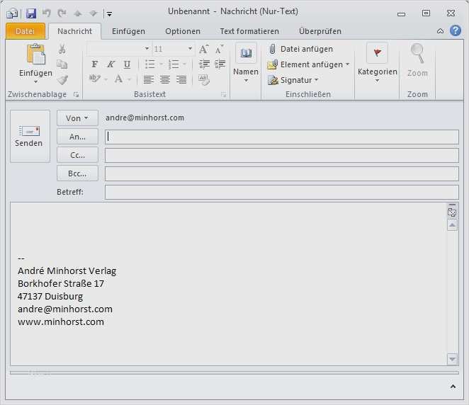Open the Namen address book button
Screen dimensions: 469x405
[x=246, y=63]
